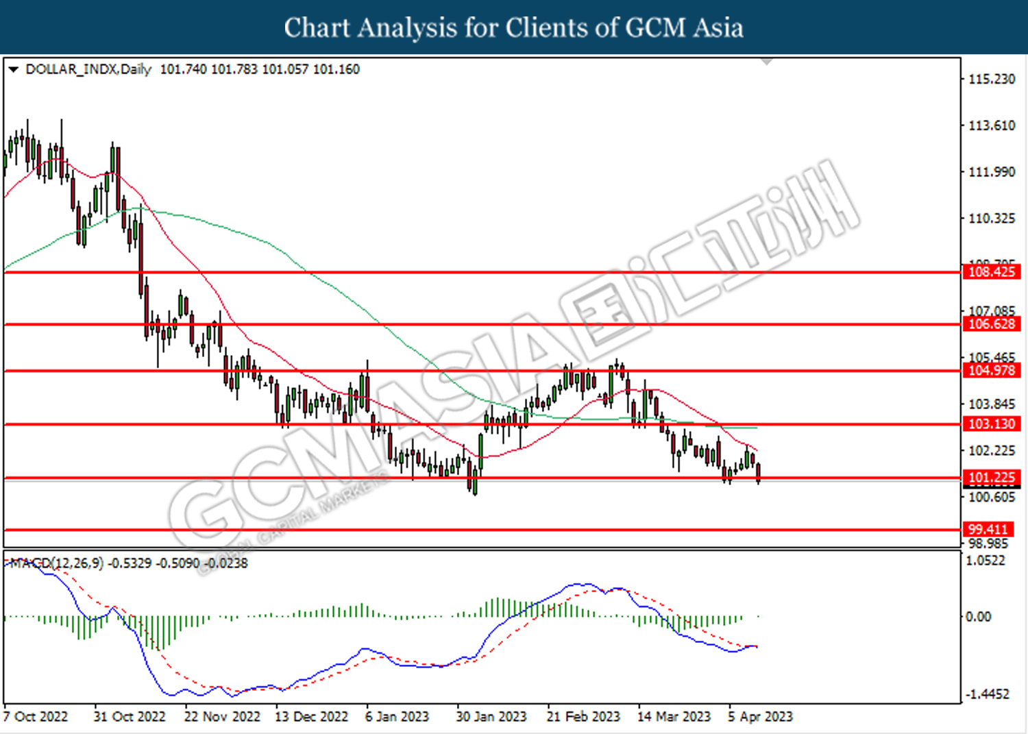Click the 30 Jan 2023 date label
Viewport: 1028px width, 734px height.
pyautogui.click(x=491, y=717)
